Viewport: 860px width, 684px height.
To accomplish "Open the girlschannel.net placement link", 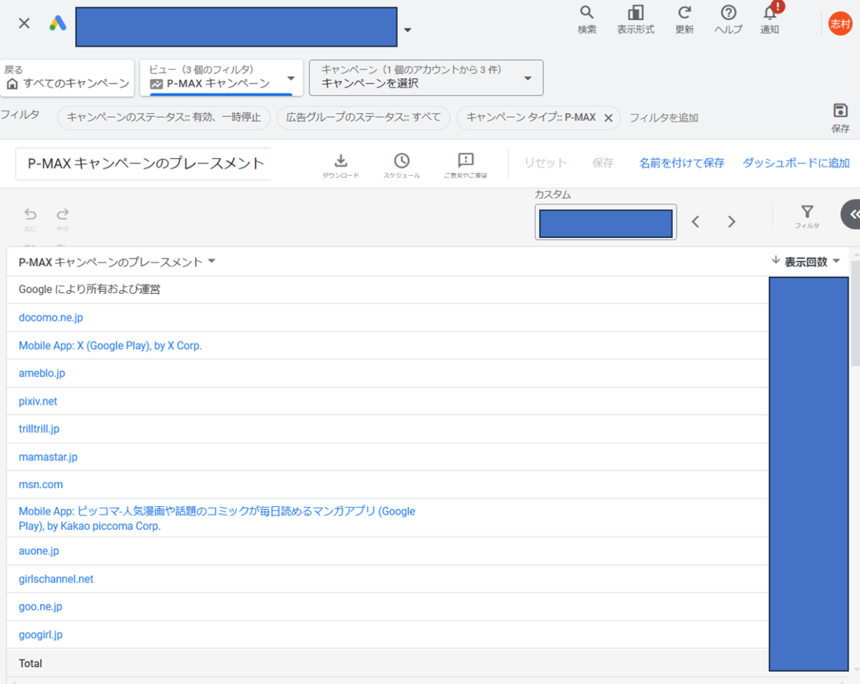I will 56,579.
